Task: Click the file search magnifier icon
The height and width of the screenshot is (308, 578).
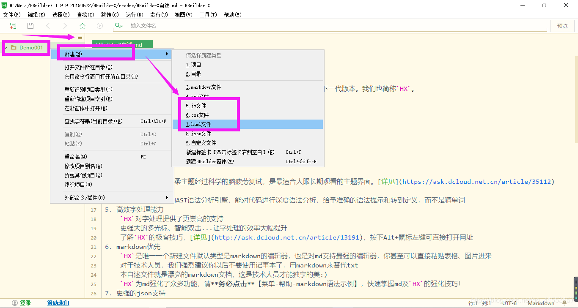Action: tap(118, 26)
